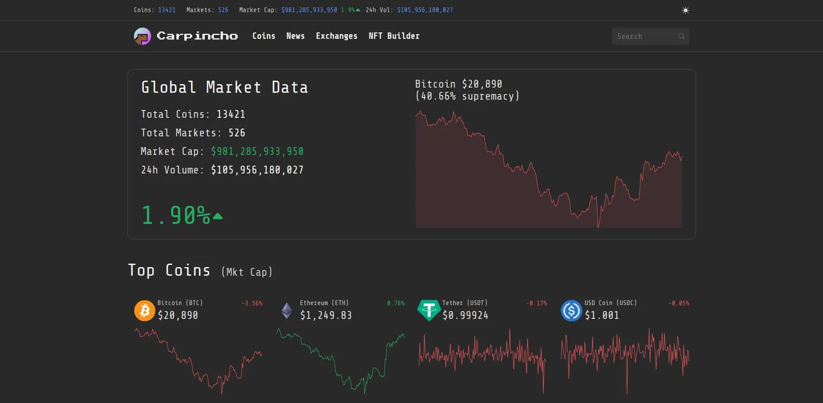Click the green Market Cap value in panel
Screen dimensions: 823x403
coord(257,151)
